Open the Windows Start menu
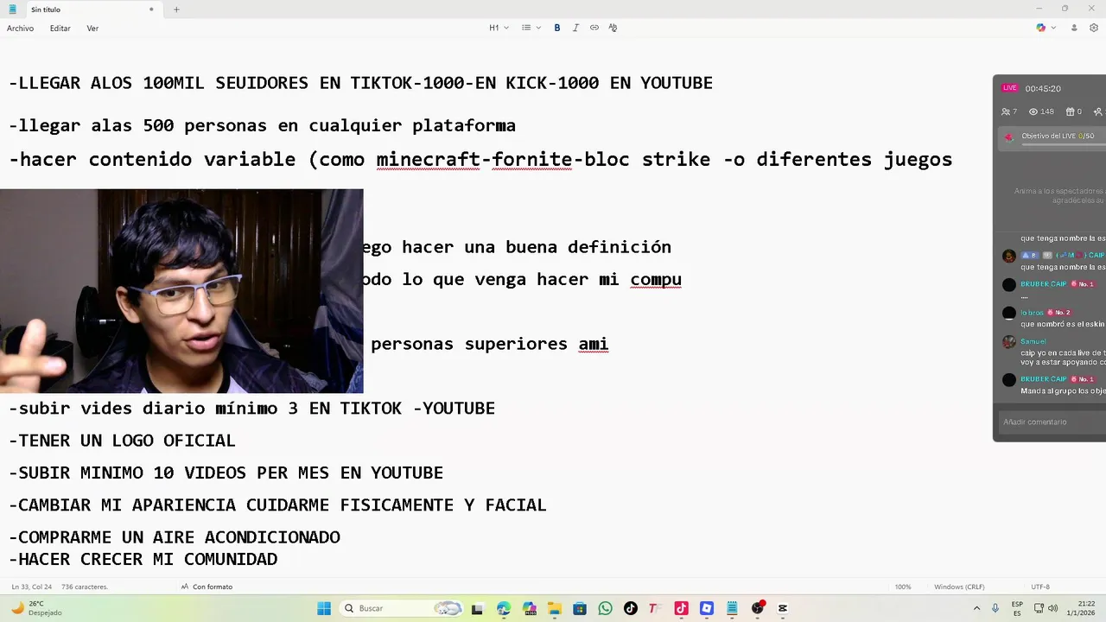This screenshot has height=622, width=1106. click(324, 608)
